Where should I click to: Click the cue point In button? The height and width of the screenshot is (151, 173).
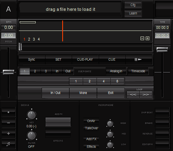(x=57, y=71)
